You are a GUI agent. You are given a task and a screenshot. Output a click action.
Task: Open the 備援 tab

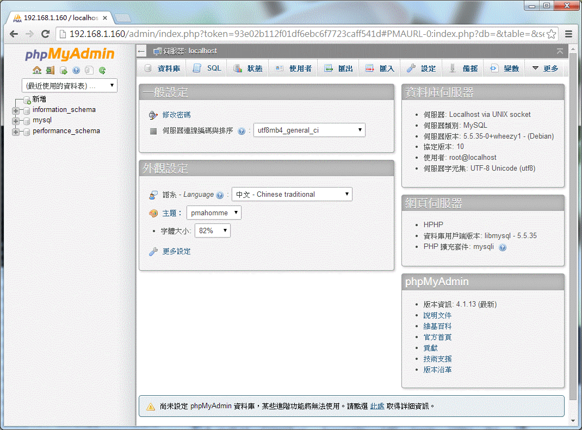(x=463, y=68)
